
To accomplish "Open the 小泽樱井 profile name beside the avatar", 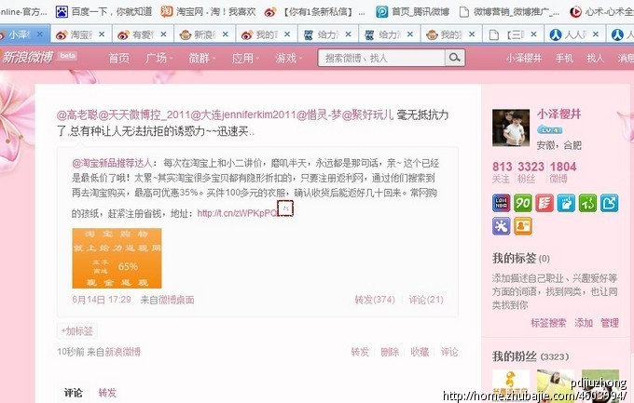I will point(558,114).
